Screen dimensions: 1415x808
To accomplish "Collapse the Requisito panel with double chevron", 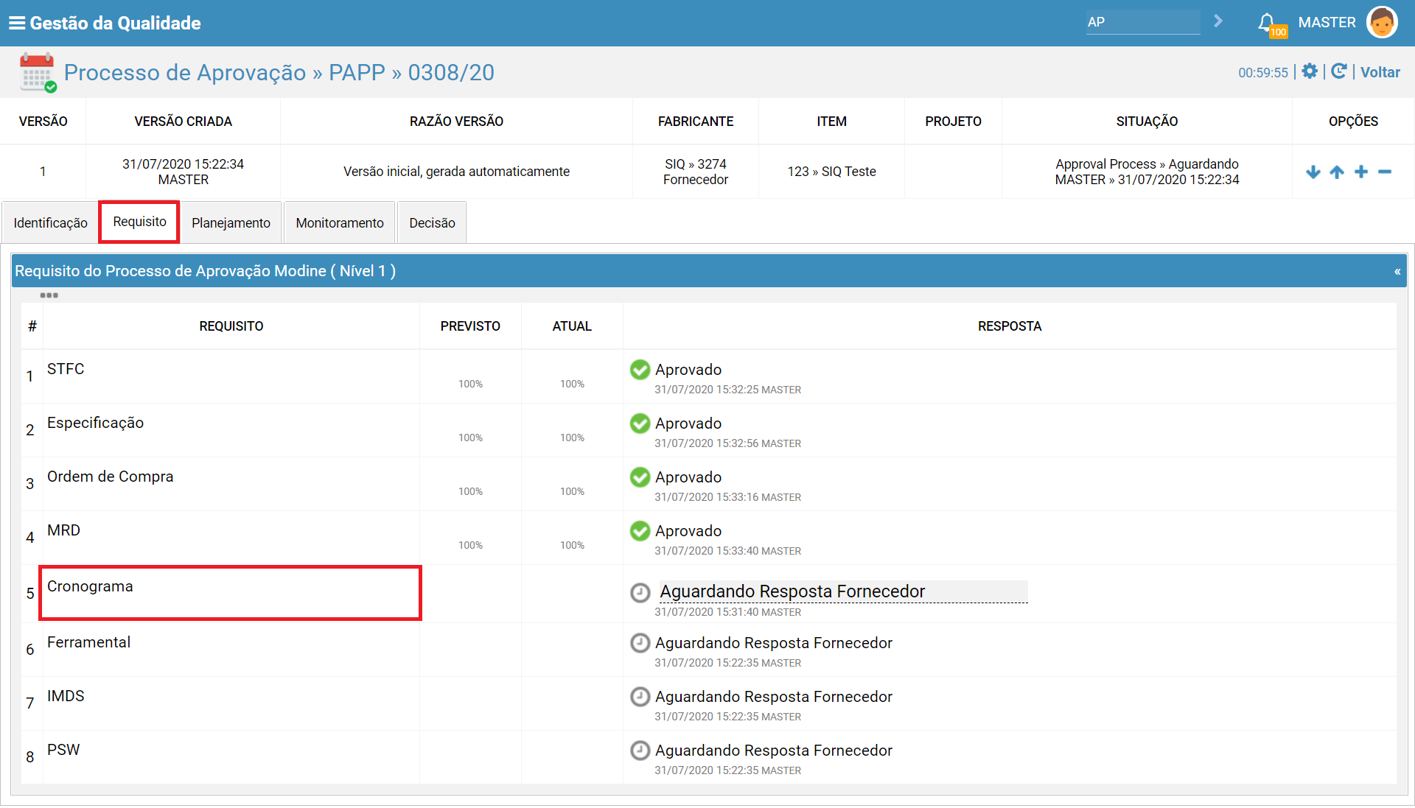I will 1397,272.
